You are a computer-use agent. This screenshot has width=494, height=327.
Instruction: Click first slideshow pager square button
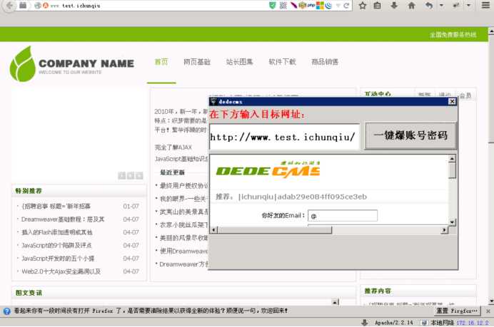[x=121, y=175]
